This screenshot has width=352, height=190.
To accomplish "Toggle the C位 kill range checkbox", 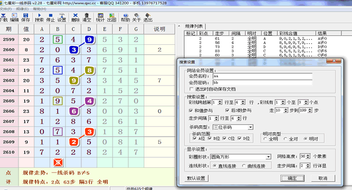I will click(x=224, y=138).
